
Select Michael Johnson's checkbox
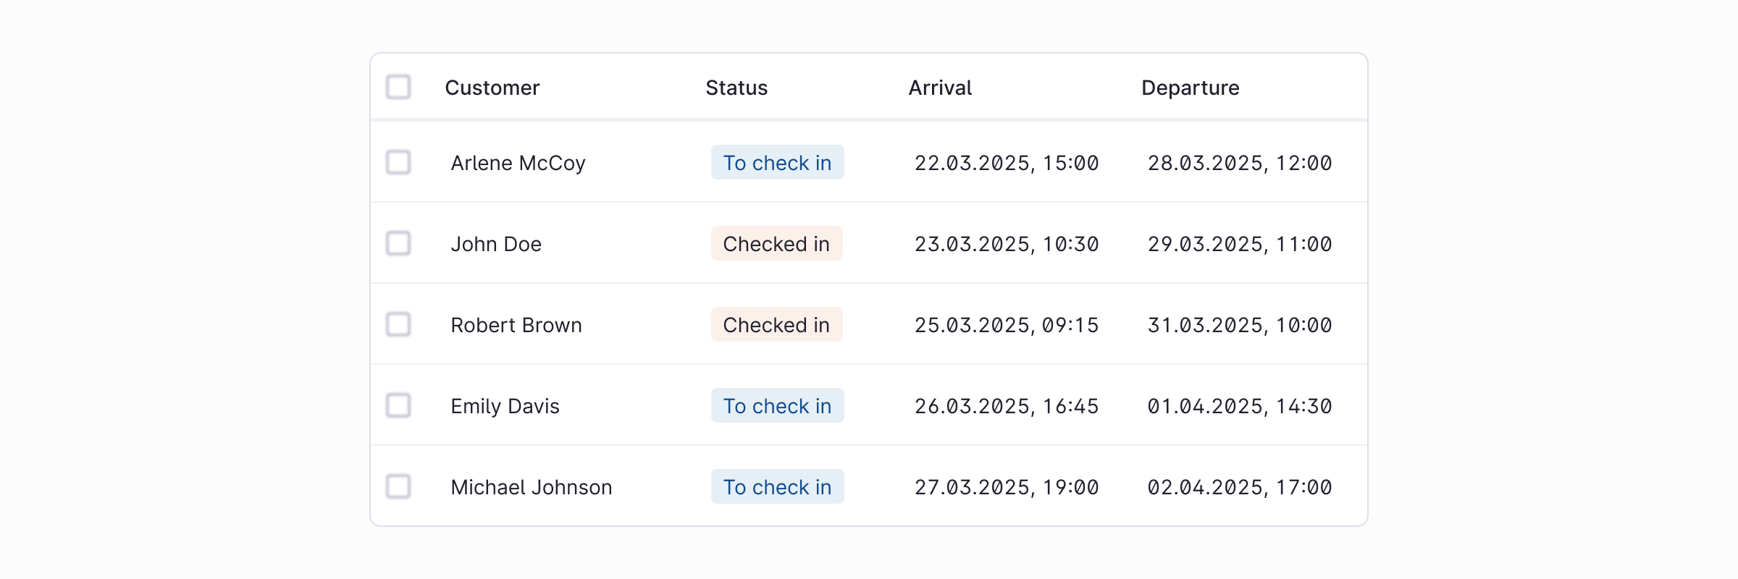399,487
